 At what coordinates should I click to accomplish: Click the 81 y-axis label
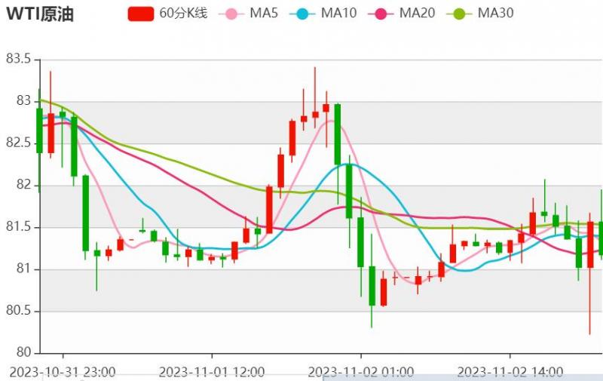click(x=23, y=269)
